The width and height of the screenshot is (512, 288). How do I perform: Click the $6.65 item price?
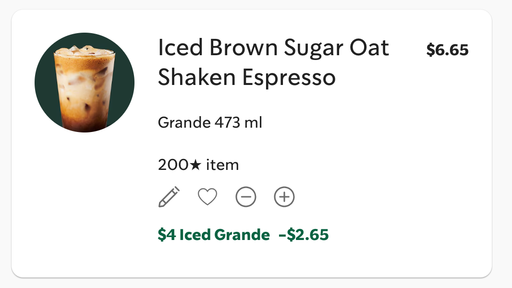click(447, 49)
